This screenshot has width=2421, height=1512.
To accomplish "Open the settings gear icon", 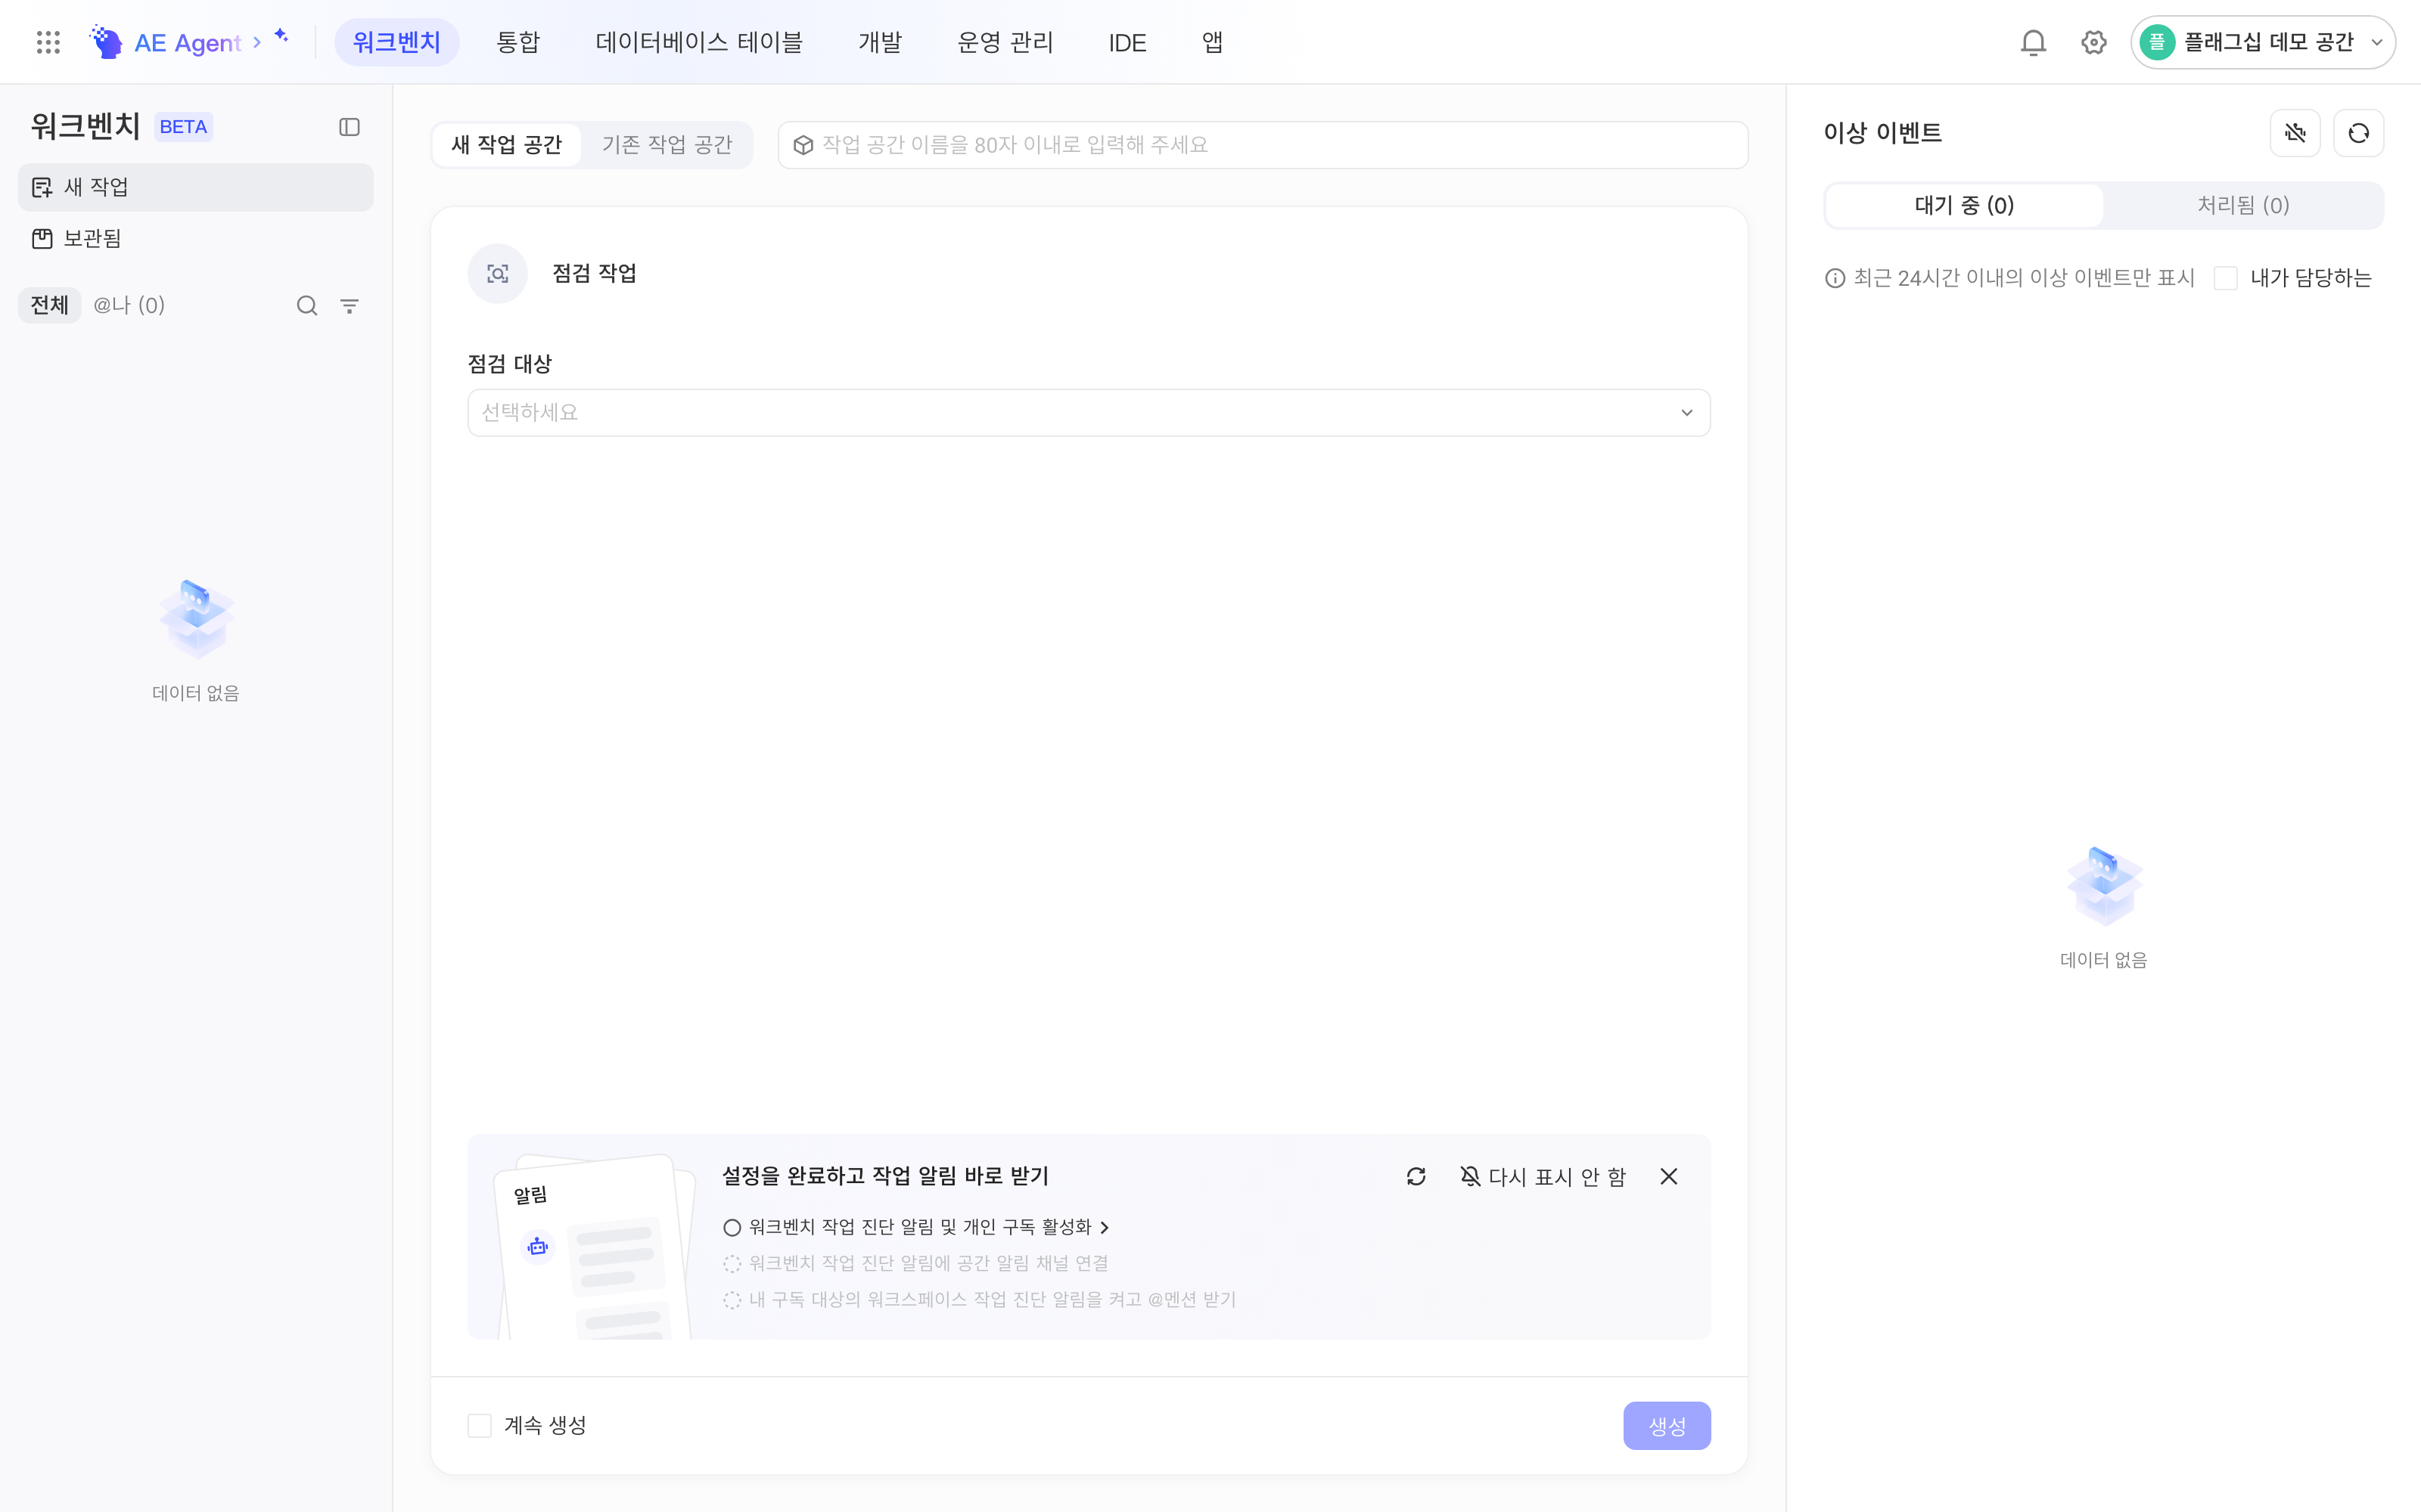I will 2093,43.
